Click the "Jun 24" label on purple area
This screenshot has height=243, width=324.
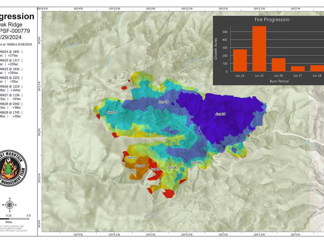click(220, 114)
